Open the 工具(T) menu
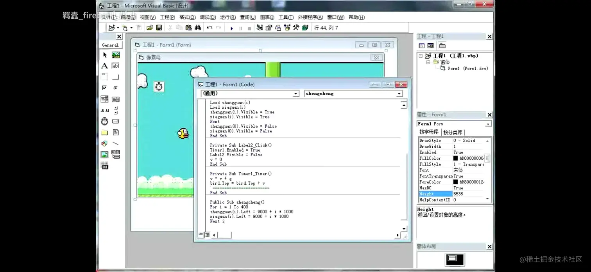The width and height of the screenshot is (591, 272). pos(286,17)
